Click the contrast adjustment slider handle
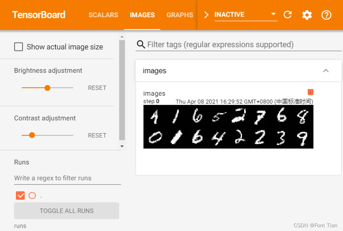Screen dimensions: 343x231 (32, 135)
